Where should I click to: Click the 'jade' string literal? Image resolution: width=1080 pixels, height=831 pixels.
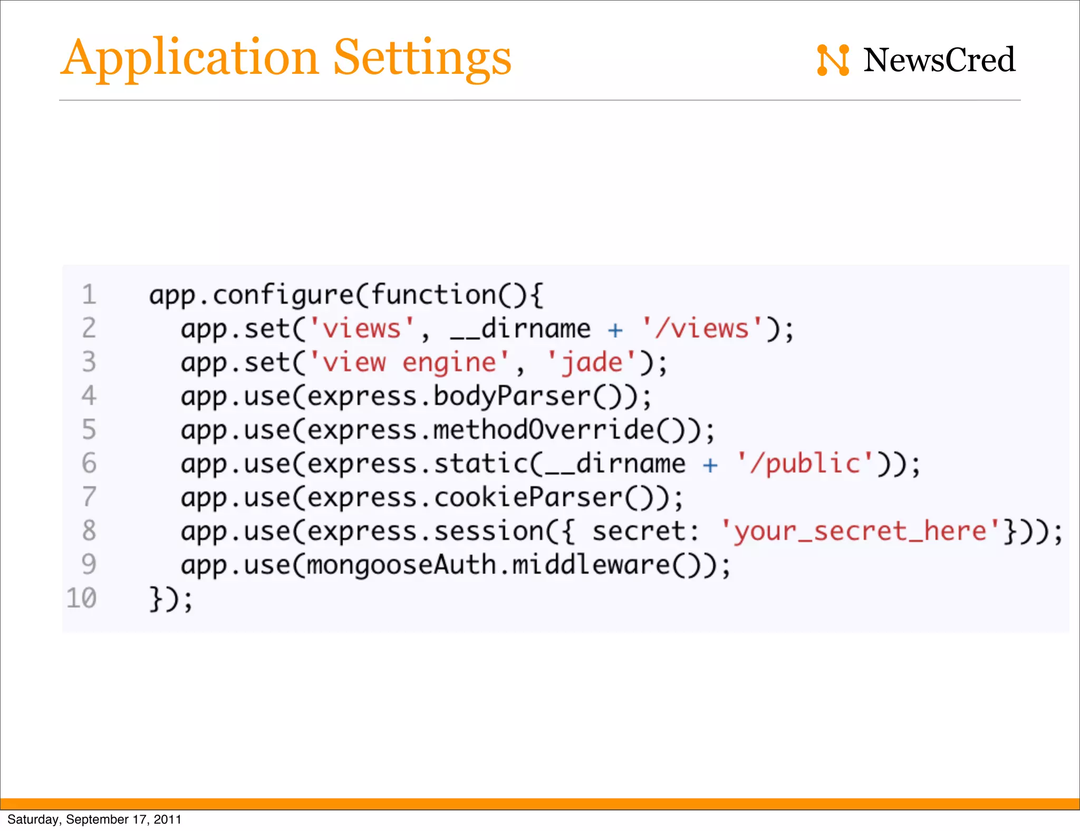(x=592, y=363)
